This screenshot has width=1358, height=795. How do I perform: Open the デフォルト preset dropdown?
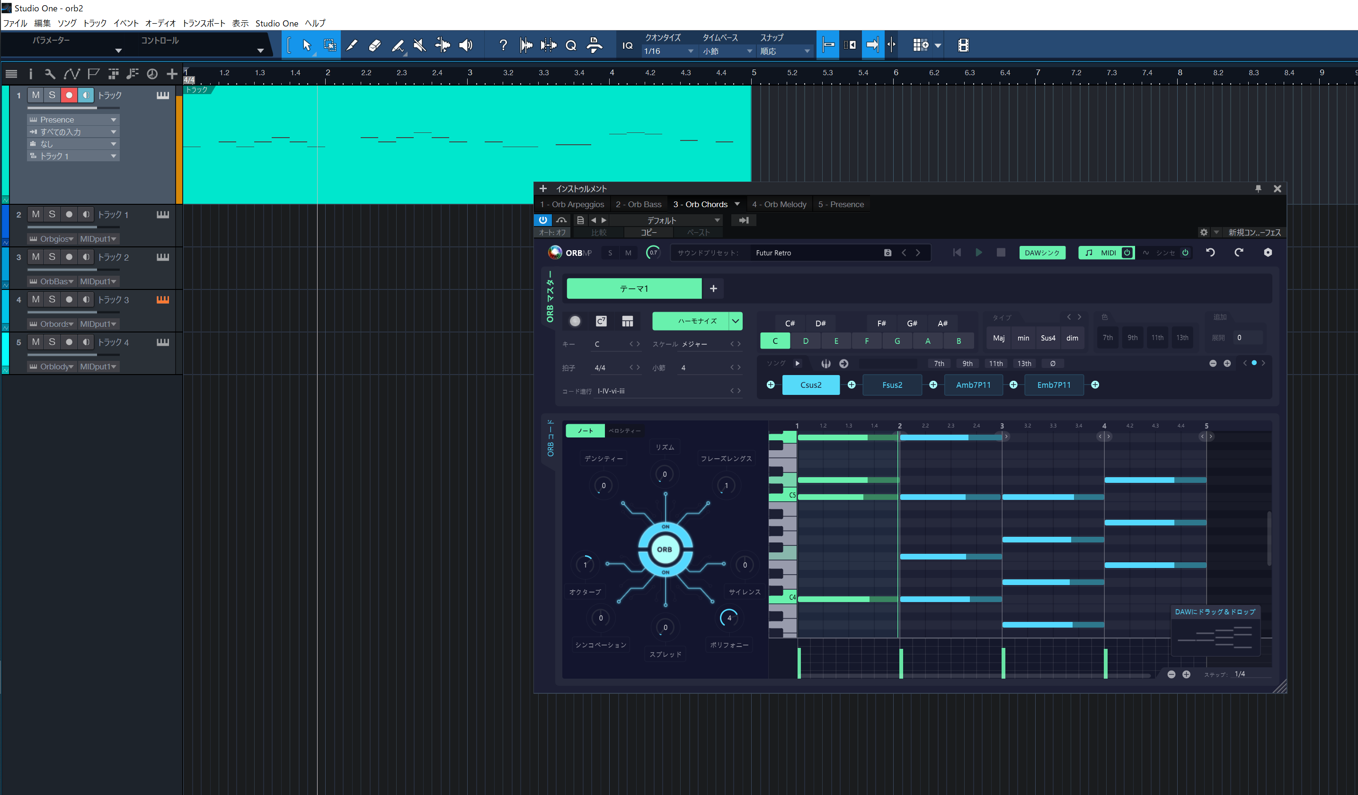coord(666,220)
